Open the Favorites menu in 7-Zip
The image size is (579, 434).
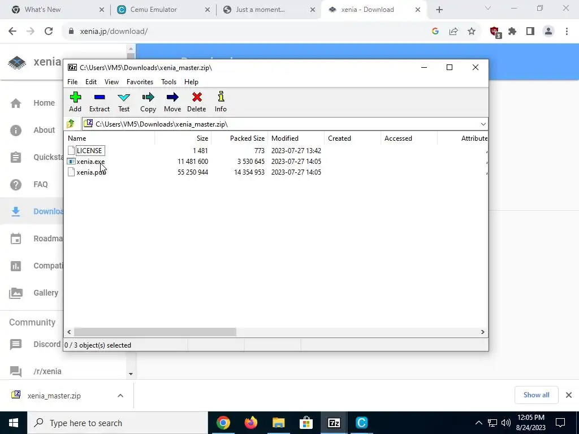coord(140,82)
